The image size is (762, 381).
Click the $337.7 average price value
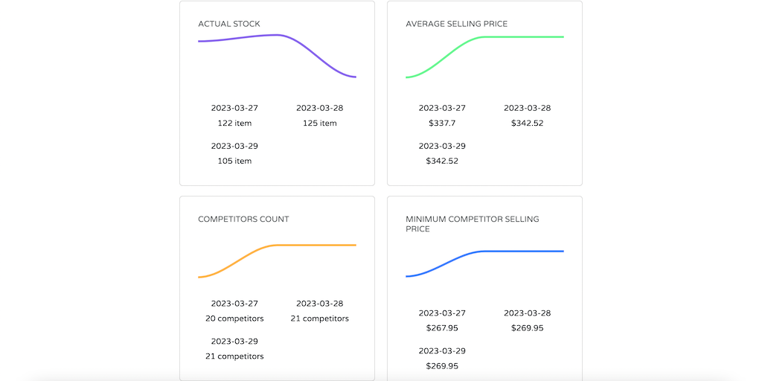[442, 124]
